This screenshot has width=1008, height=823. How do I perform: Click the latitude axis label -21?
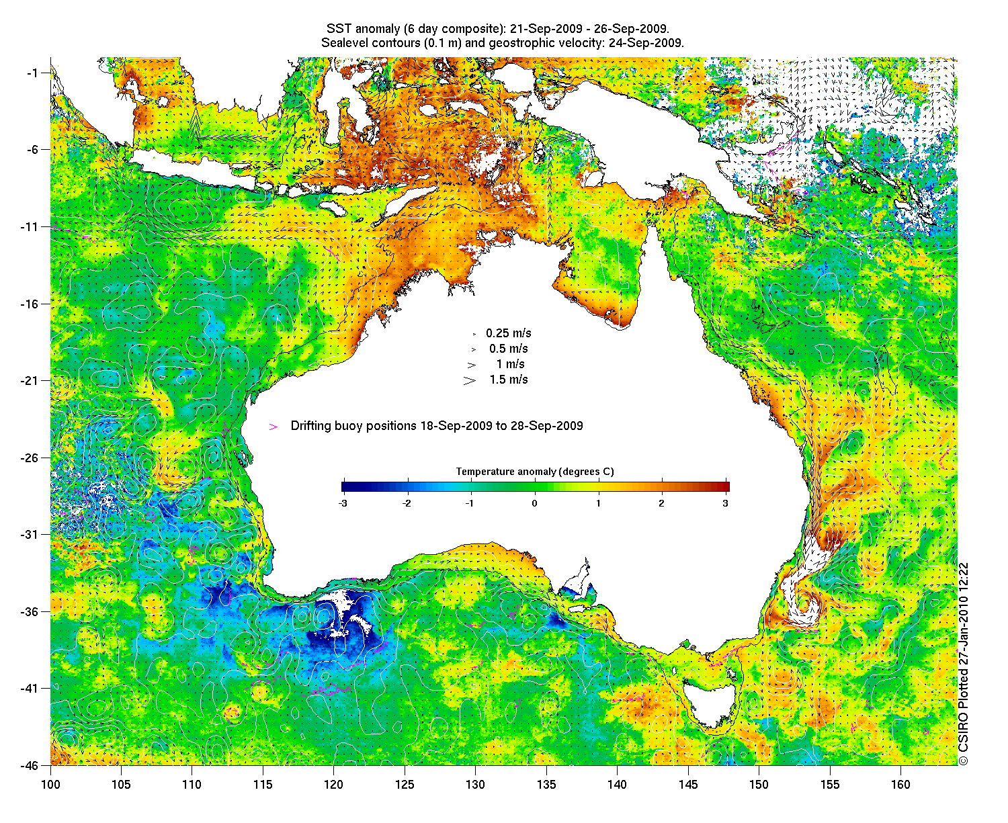click(x=30, y=381)
